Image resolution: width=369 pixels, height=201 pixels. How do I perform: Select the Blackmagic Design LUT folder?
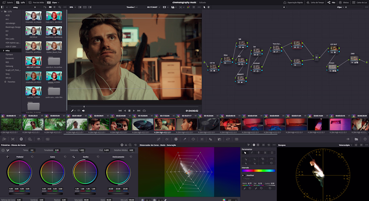coord(13,27)
